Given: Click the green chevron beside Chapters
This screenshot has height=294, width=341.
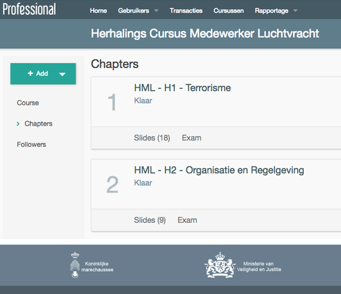Looking at the screenshot, I should point(18,124).
